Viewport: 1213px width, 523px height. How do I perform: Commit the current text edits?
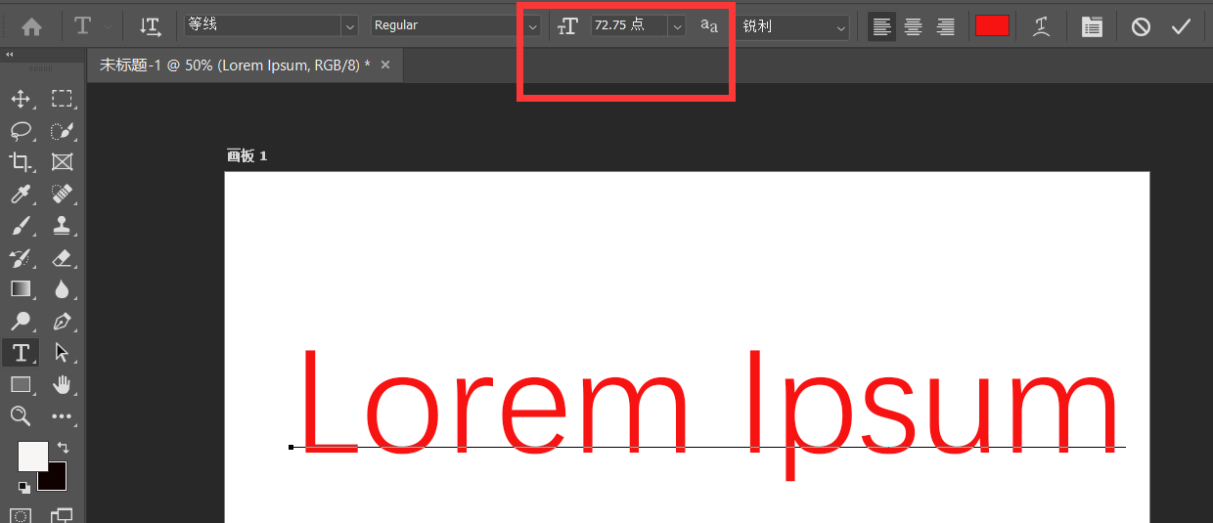coord(1181,26)
